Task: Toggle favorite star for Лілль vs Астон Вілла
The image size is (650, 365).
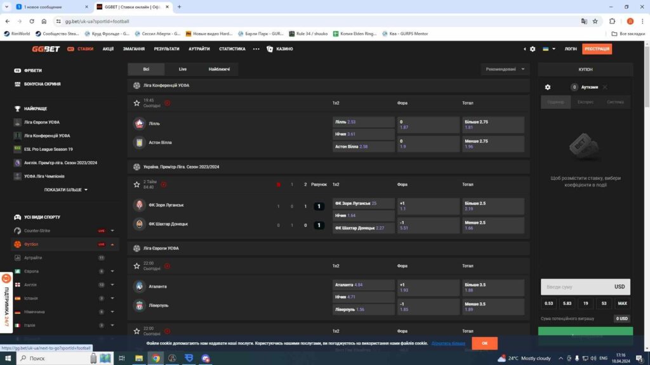Action: pos(137,103)
